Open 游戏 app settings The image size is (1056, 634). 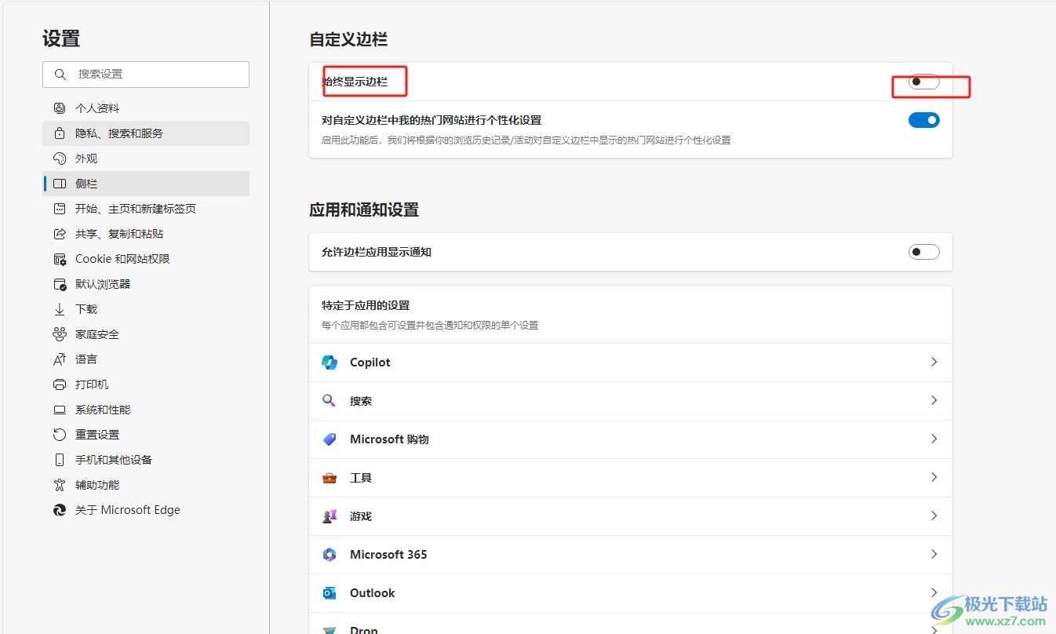[631, 516]
